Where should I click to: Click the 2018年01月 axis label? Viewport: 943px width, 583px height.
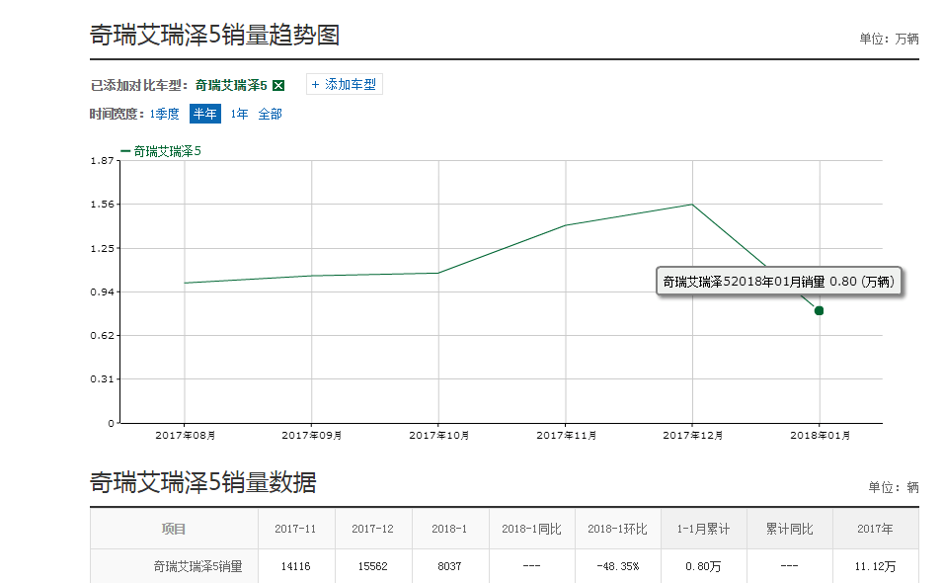pos(820,435)
